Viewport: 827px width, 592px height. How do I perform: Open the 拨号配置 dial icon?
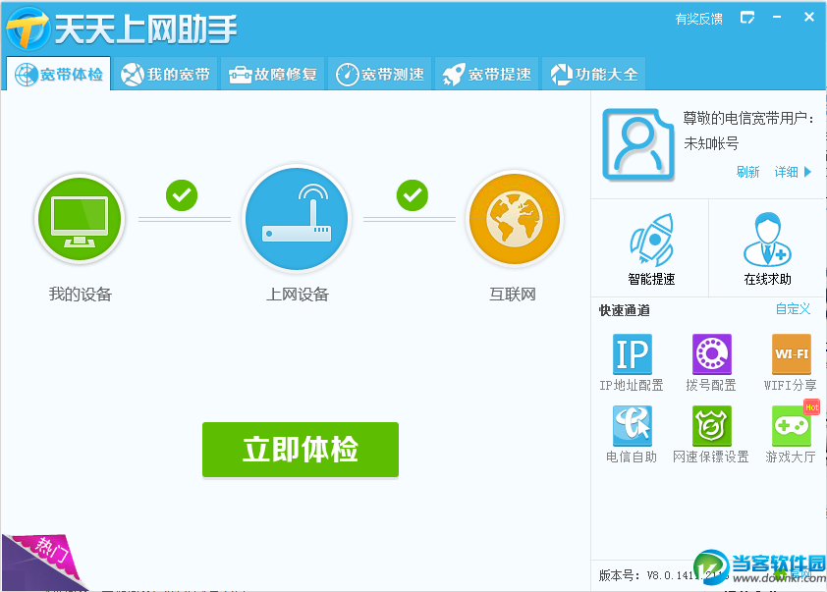point(711,354)
